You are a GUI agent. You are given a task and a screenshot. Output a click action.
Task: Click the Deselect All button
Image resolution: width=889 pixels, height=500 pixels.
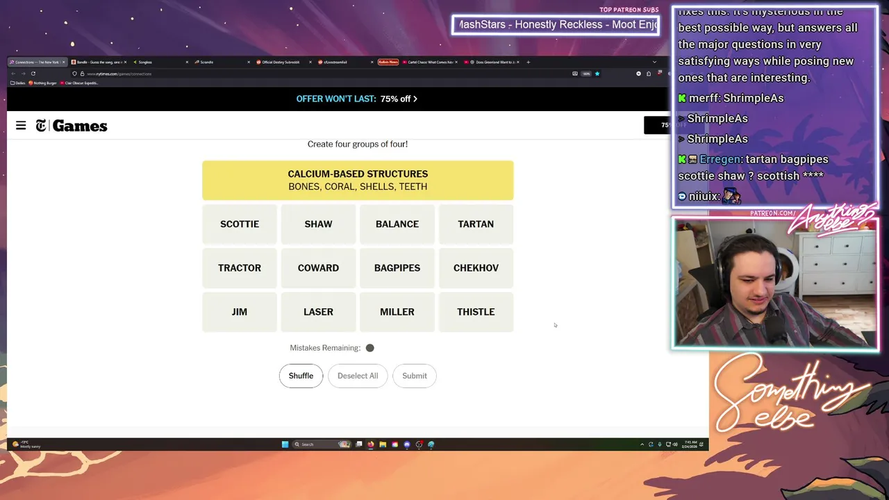pos(358,376)
